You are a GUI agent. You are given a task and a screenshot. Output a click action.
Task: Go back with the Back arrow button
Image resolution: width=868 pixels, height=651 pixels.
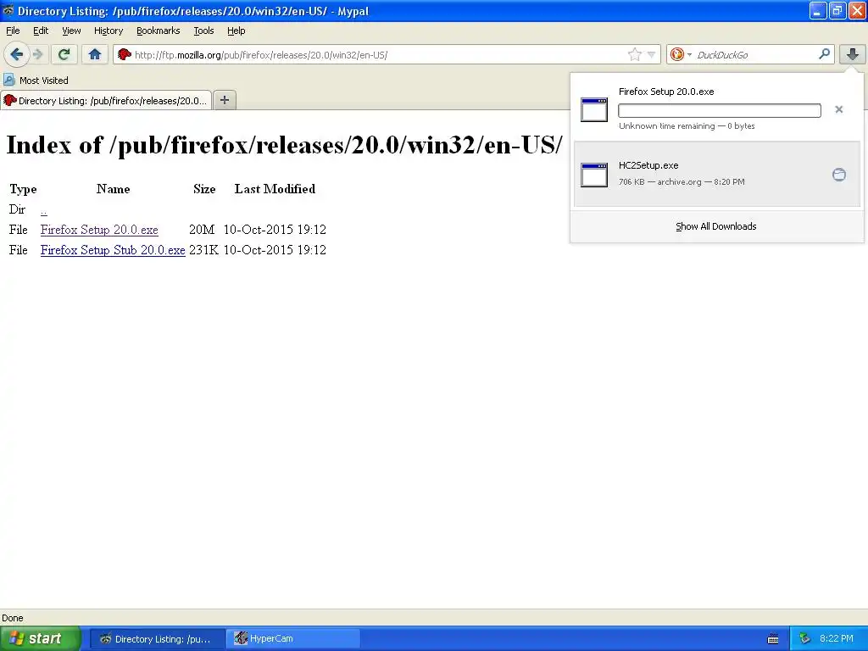[16, 54]
